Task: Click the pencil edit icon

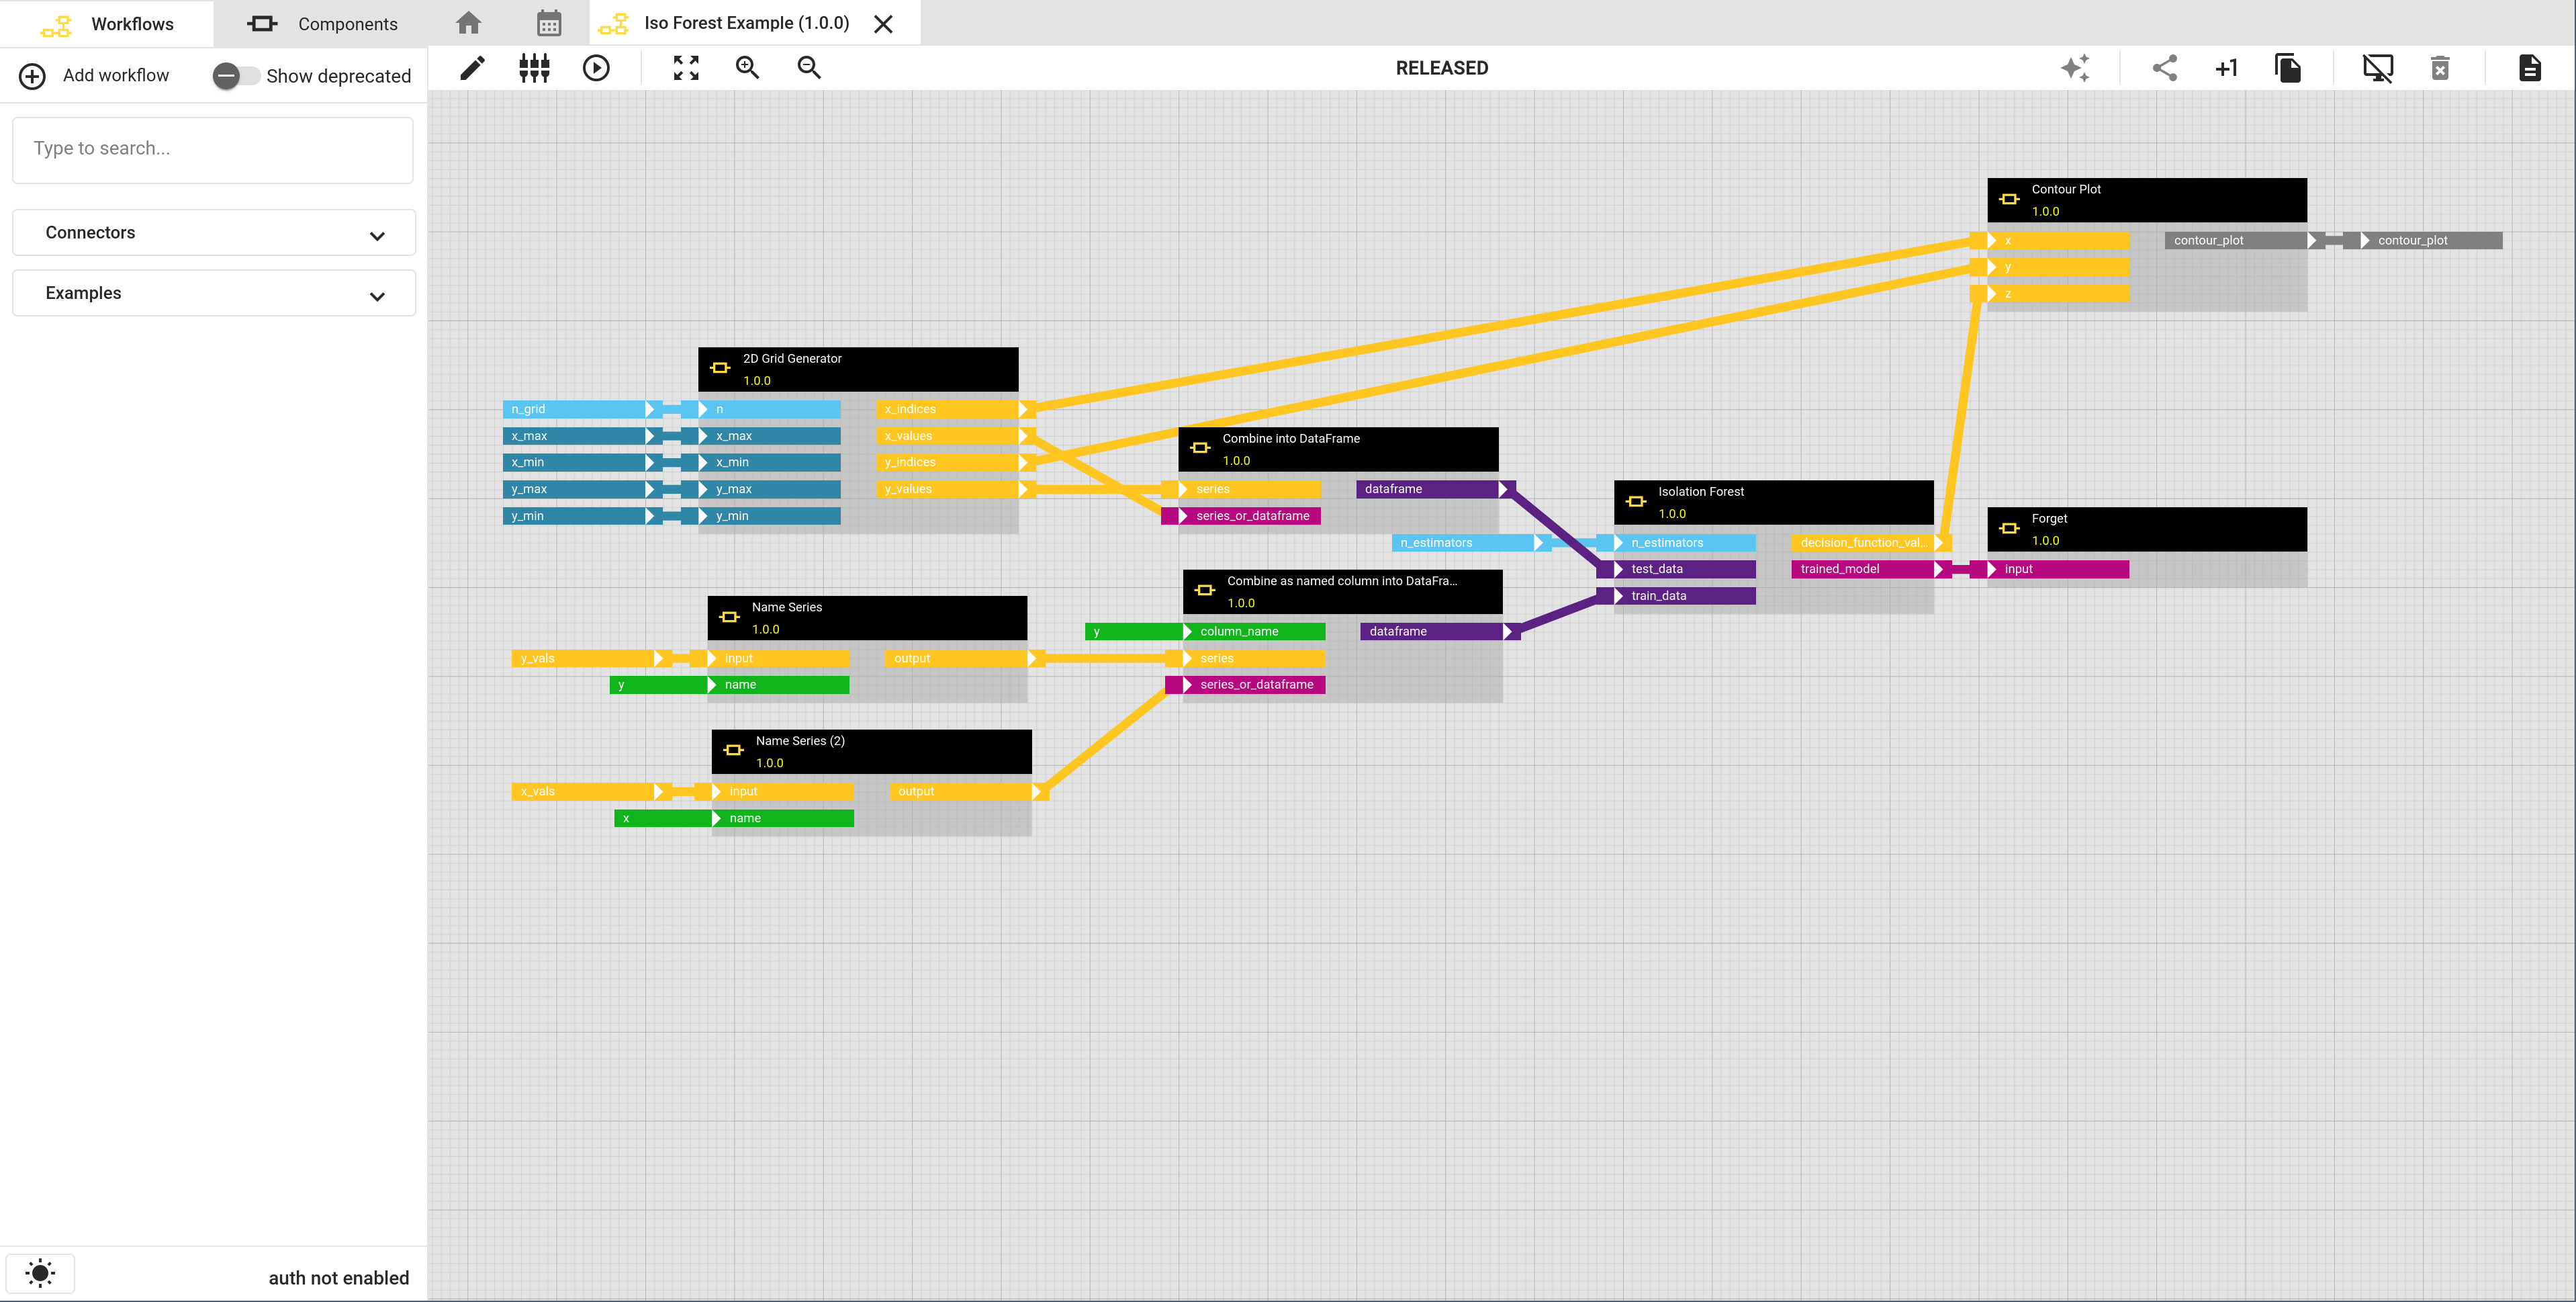Action: click(472, 68)
